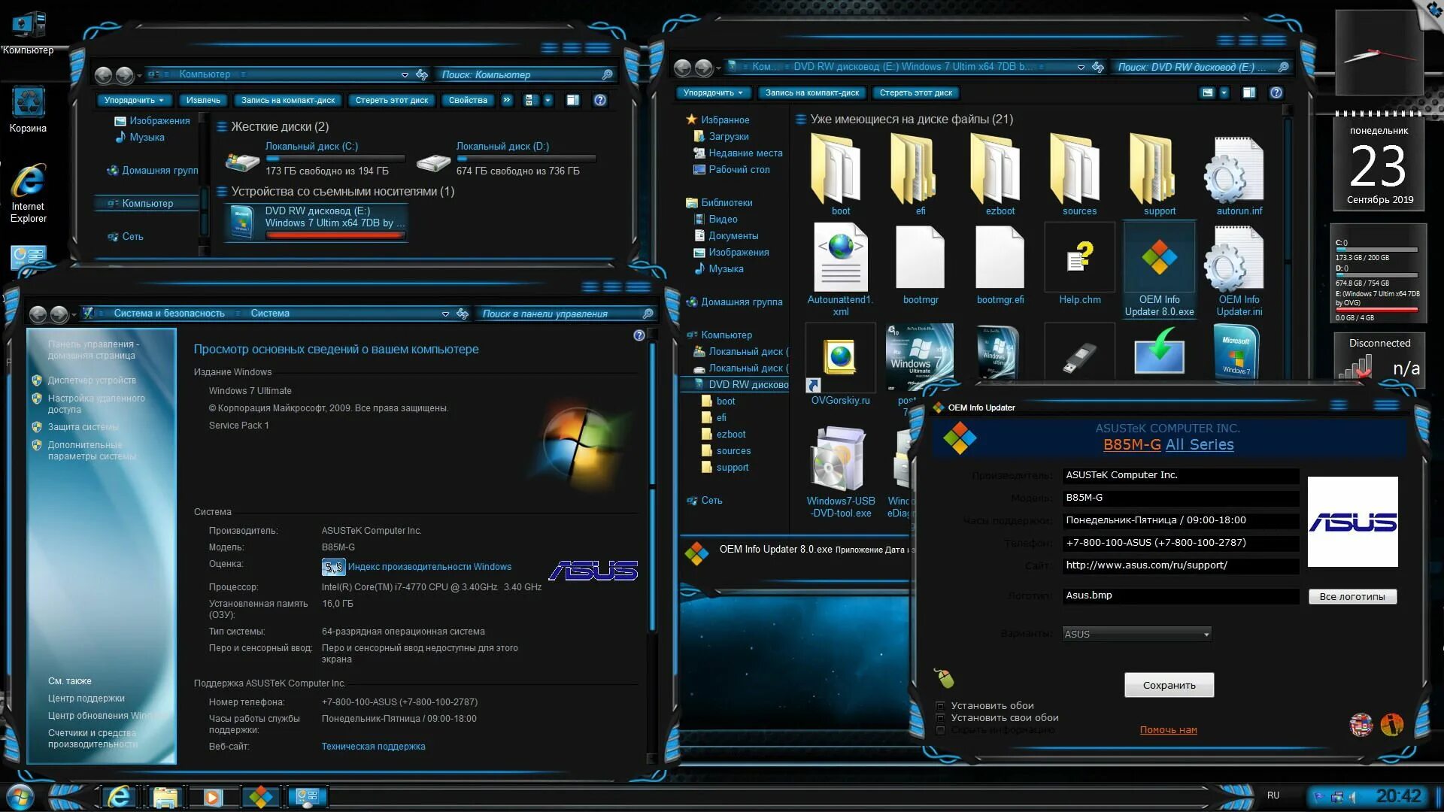Image resolution: width=1444 pixels, height=812 pixels.
Task: Open 'Индекс производительности Windows' link
Action: pos(429,567)
